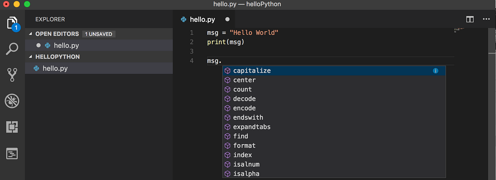Click the split editor icon
This screenshot has height=180, width=496.
(x=470, y=19)
